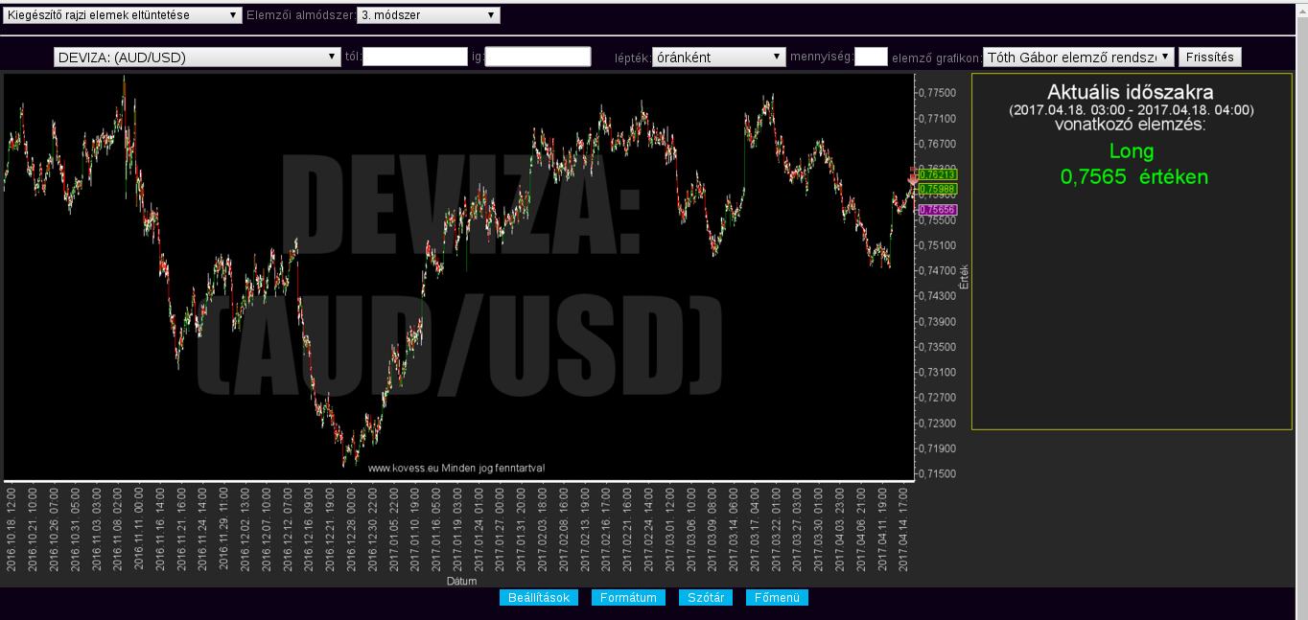Focus the 'ig' end date field
Image resolution: width=1308 pixels, height=620 pixels.
click(x=538, y=57)
